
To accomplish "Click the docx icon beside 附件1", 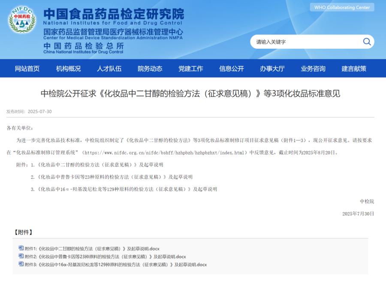I will pyautogui.click(x=21, y=248).
